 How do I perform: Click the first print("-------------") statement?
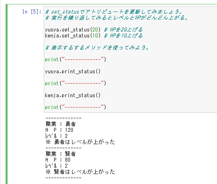pos(76,59)
